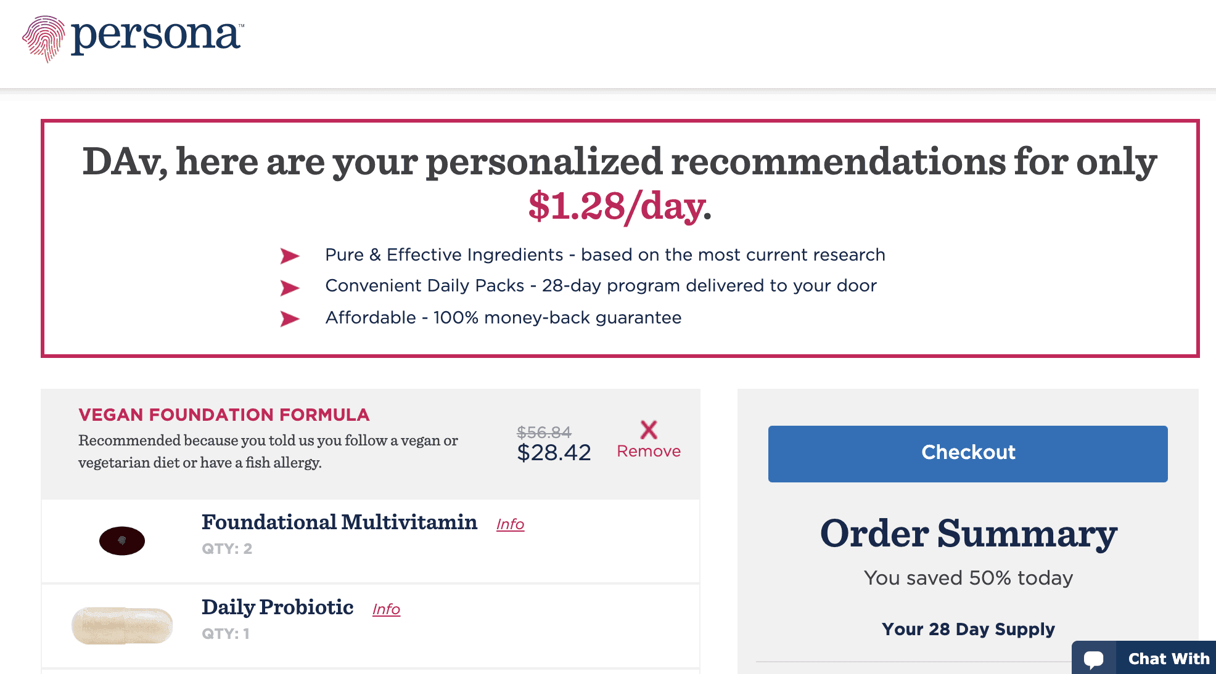The image size is (1216, 674).
Task: Open the chat speech bubble icon
Action: 1095,659
